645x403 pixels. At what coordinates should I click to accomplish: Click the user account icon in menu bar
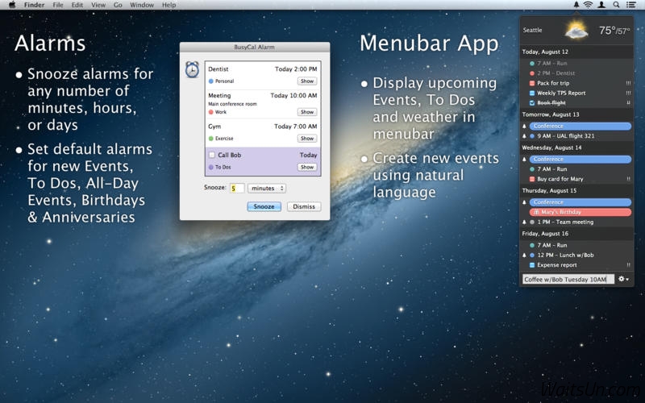click(601, 5)
